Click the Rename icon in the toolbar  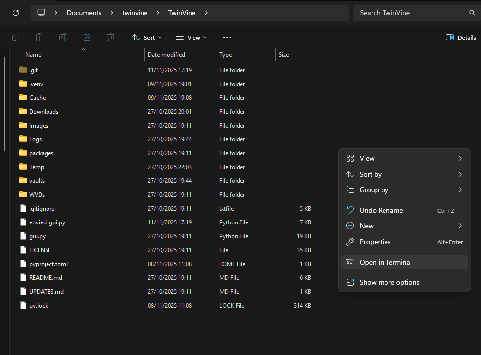63,37
